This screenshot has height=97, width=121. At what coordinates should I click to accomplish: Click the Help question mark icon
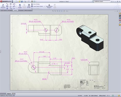pos(112,2)
